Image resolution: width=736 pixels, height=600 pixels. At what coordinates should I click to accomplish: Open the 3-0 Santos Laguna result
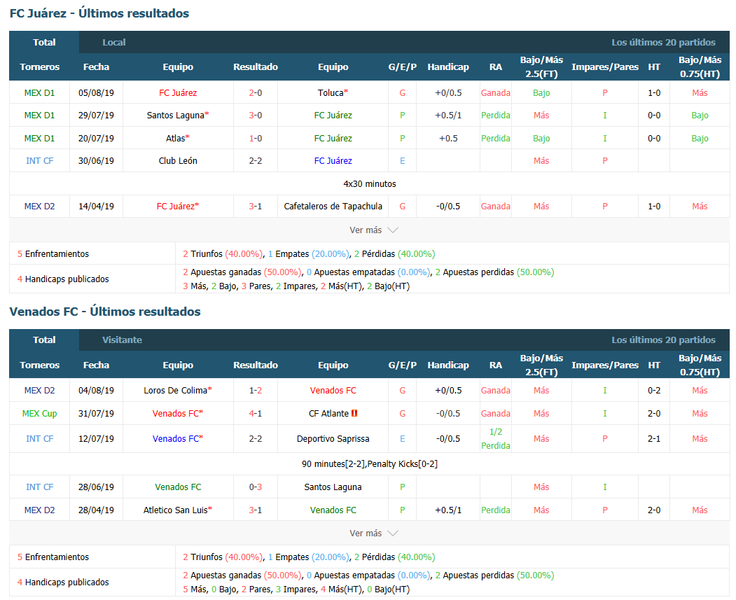click(x=256, y=116)
